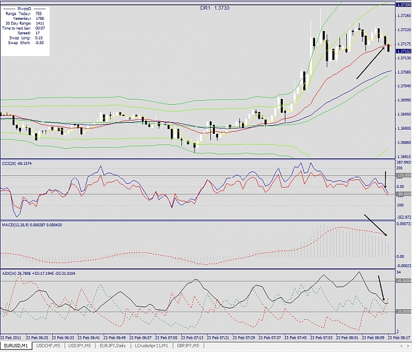Click the ADX(14) 26.7806 indicator label

tap(39, 274)
